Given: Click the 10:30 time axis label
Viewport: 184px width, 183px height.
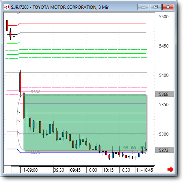Looking at the screenshot, I should pos(125,170).
